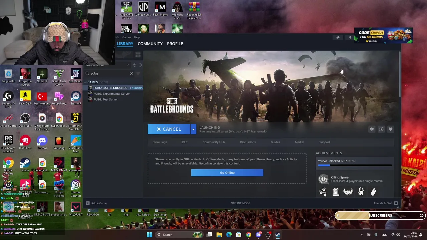Open Fever Meme desktop shortcut

click(x=160, y=9)
